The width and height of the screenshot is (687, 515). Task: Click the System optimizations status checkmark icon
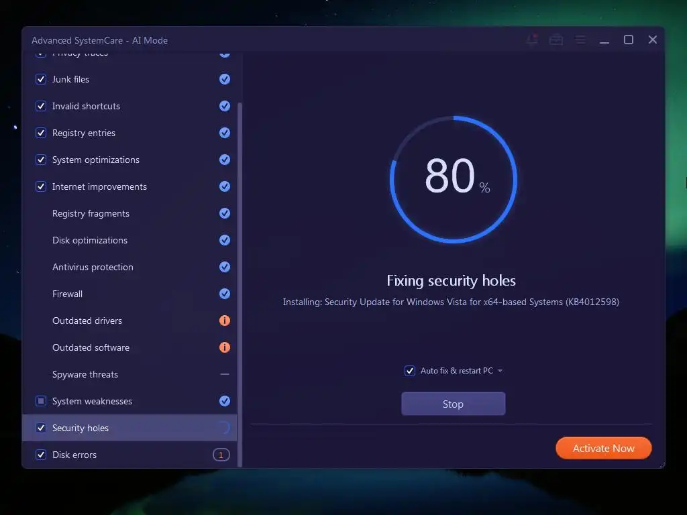coord(224,160)
